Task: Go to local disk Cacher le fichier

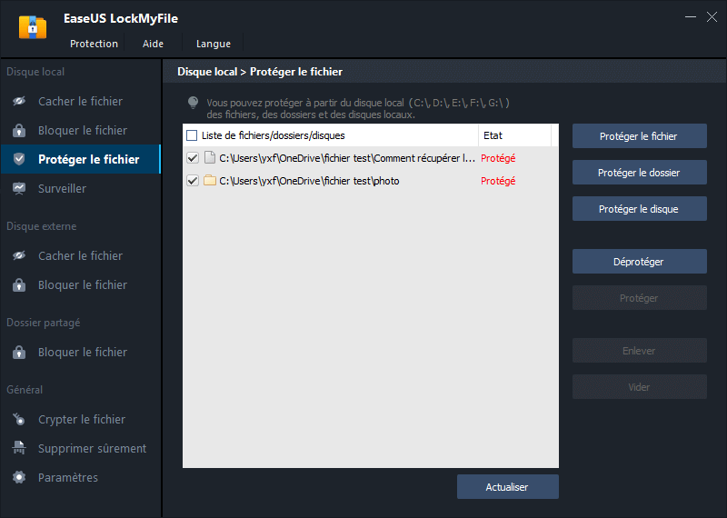Action: tap(80, 101)
